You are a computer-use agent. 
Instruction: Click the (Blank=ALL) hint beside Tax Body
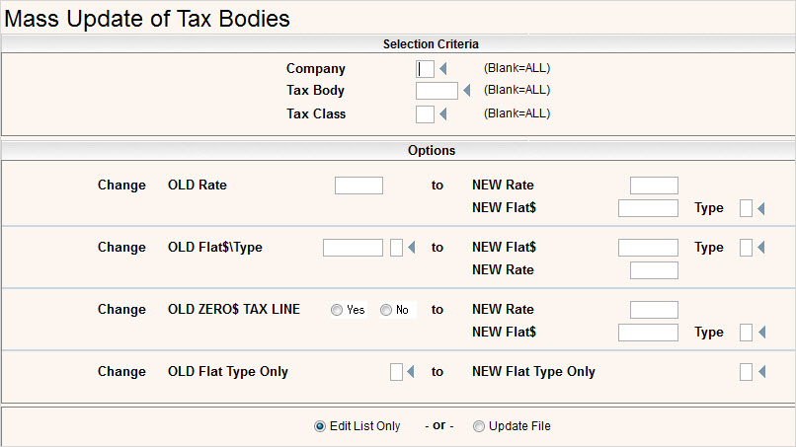pyautogui.click(x=517, y=90)
